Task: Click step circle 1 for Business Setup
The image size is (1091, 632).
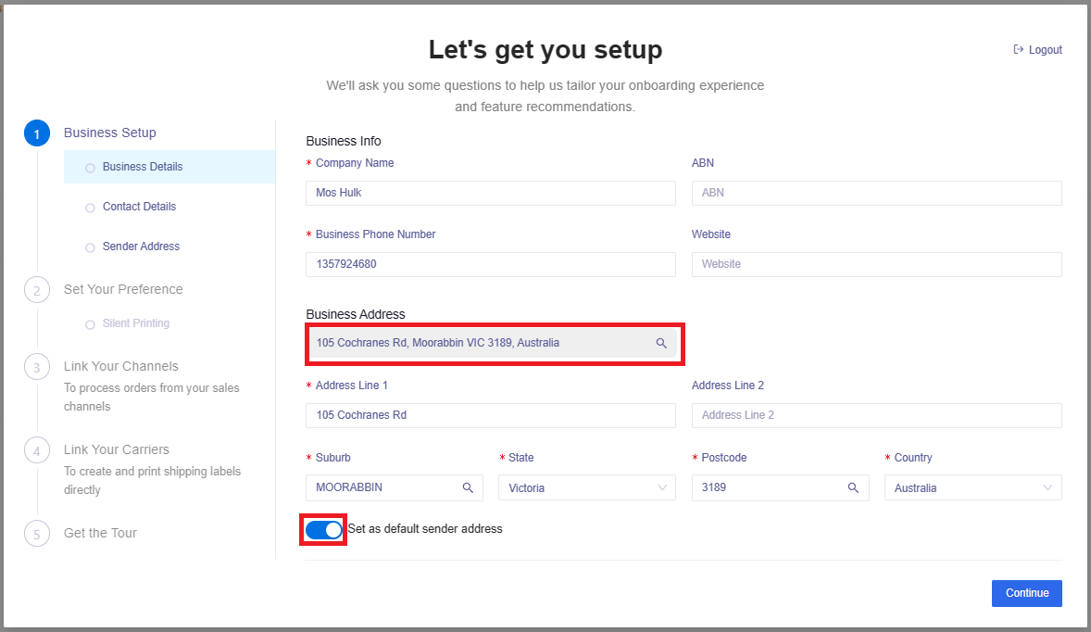Action: click(36, 133)
